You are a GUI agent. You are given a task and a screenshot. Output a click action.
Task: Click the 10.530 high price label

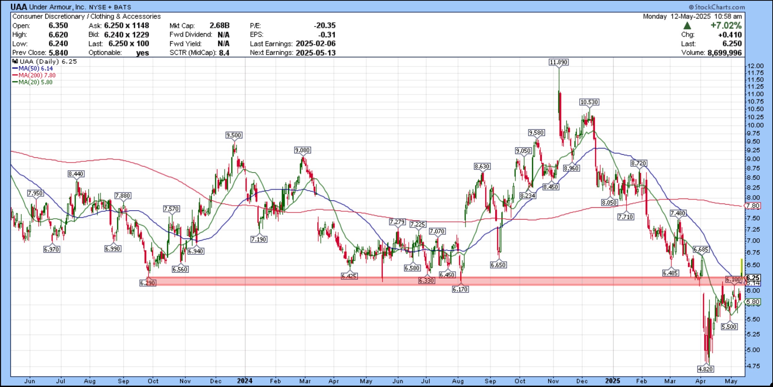pyautogui.click(x=589, y=102)
